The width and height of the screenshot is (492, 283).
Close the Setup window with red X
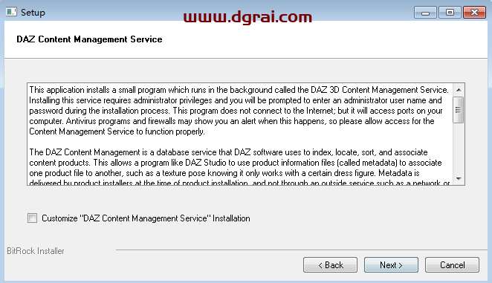[x=474, y=13]
